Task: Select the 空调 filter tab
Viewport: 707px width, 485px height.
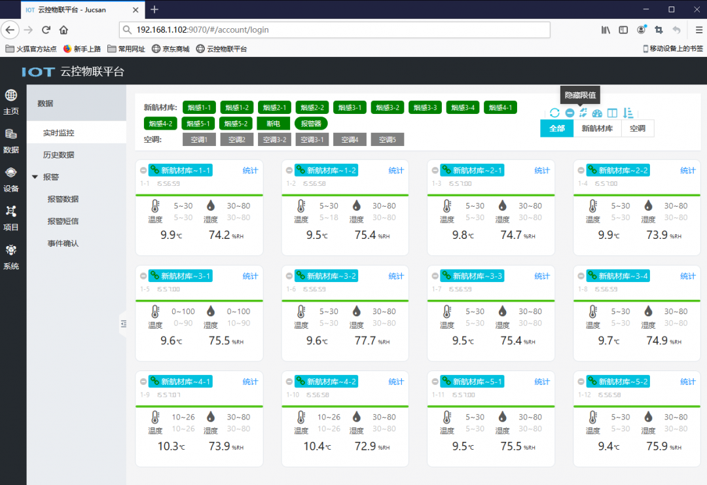Action: [637, 128]
